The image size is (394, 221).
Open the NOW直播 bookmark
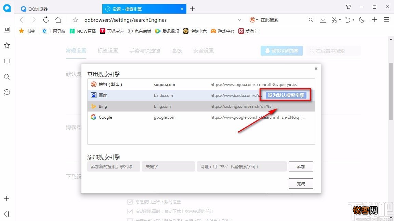tap(83, 31)
